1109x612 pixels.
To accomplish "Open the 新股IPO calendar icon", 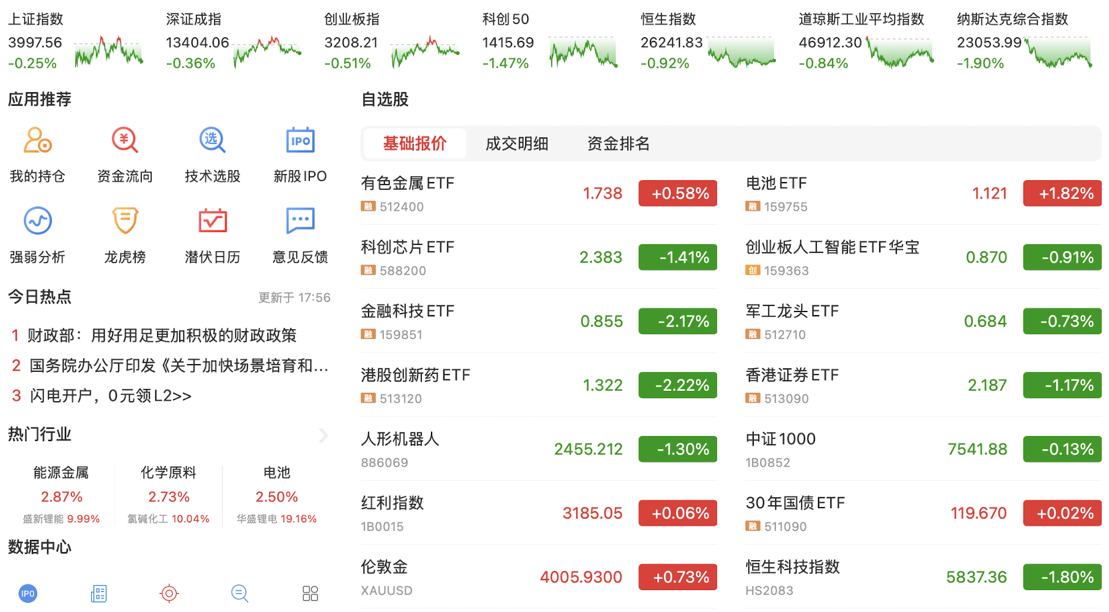I will [300, 140].
